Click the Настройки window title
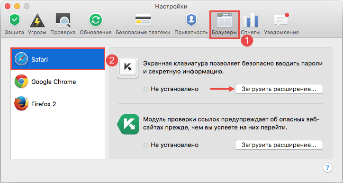343x183 pixels. pos(171,6)
